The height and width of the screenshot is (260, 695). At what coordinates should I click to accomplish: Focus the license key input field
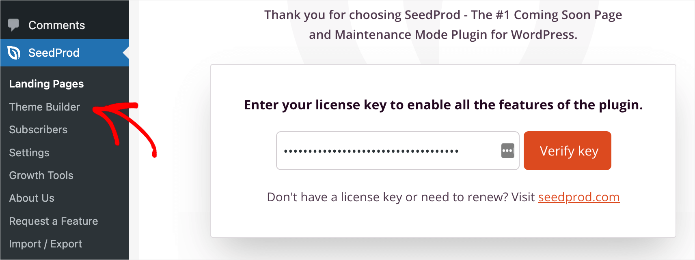pos(398,151)
